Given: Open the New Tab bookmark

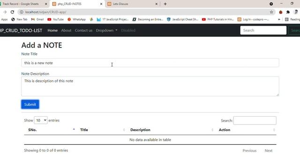Looking at the screenshot, I should point(19,20).
